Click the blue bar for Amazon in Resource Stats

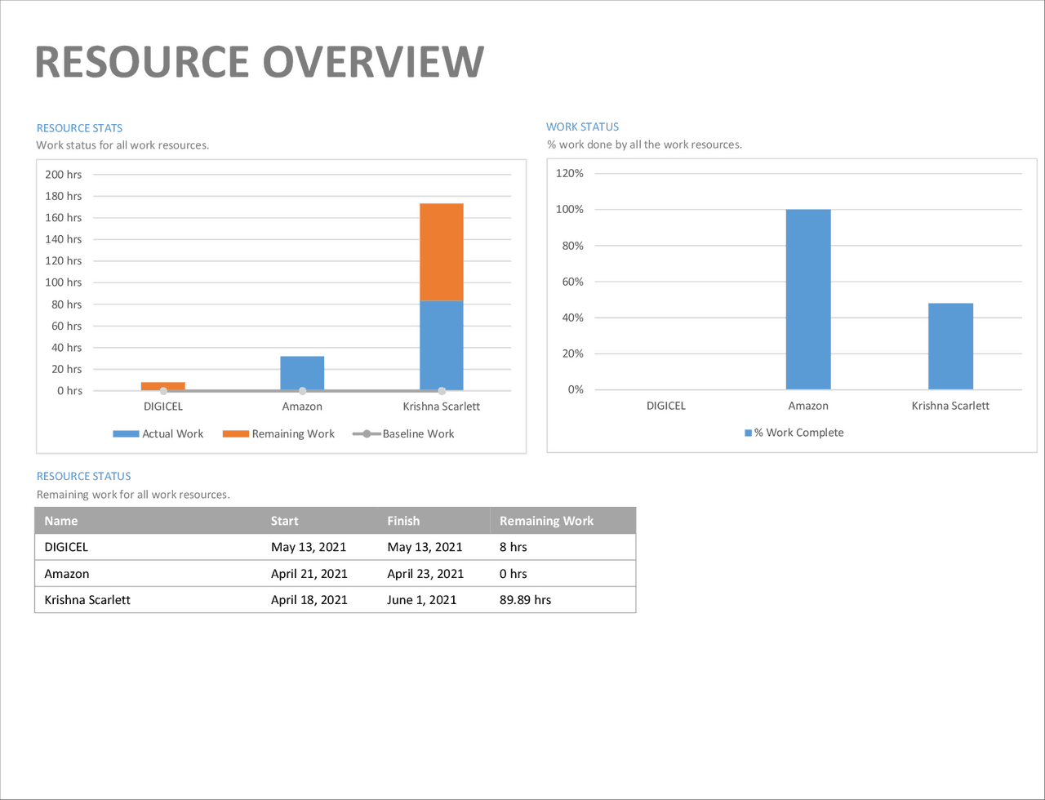click(x=302, y=371)
